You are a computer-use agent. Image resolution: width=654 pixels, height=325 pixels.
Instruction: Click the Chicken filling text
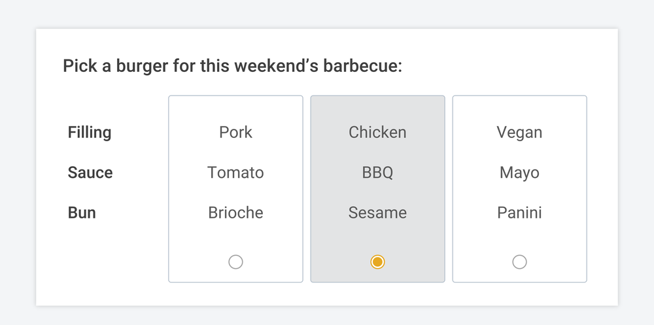377,132
